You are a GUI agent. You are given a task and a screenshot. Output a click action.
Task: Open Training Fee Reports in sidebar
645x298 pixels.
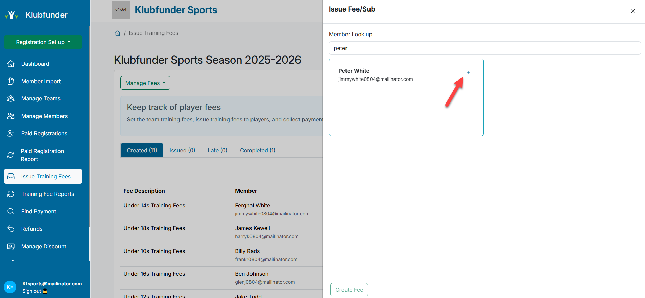point(47,194)
